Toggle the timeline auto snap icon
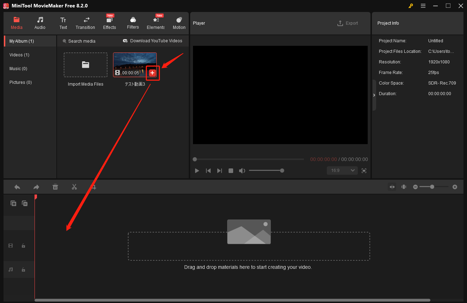This screenshot has width=467, height=303. 392,187
